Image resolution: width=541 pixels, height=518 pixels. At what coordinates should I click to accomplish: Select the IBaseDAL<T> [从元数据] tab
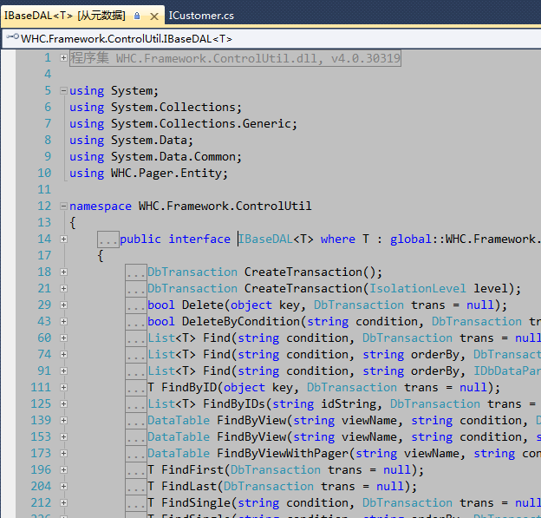(64, 16)
